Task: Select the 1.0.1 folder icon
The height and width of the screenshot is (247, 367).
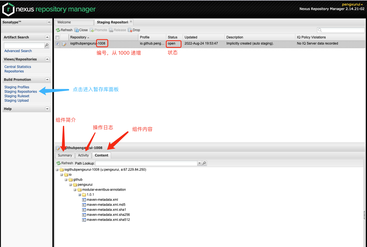Action: coord(84,195)
